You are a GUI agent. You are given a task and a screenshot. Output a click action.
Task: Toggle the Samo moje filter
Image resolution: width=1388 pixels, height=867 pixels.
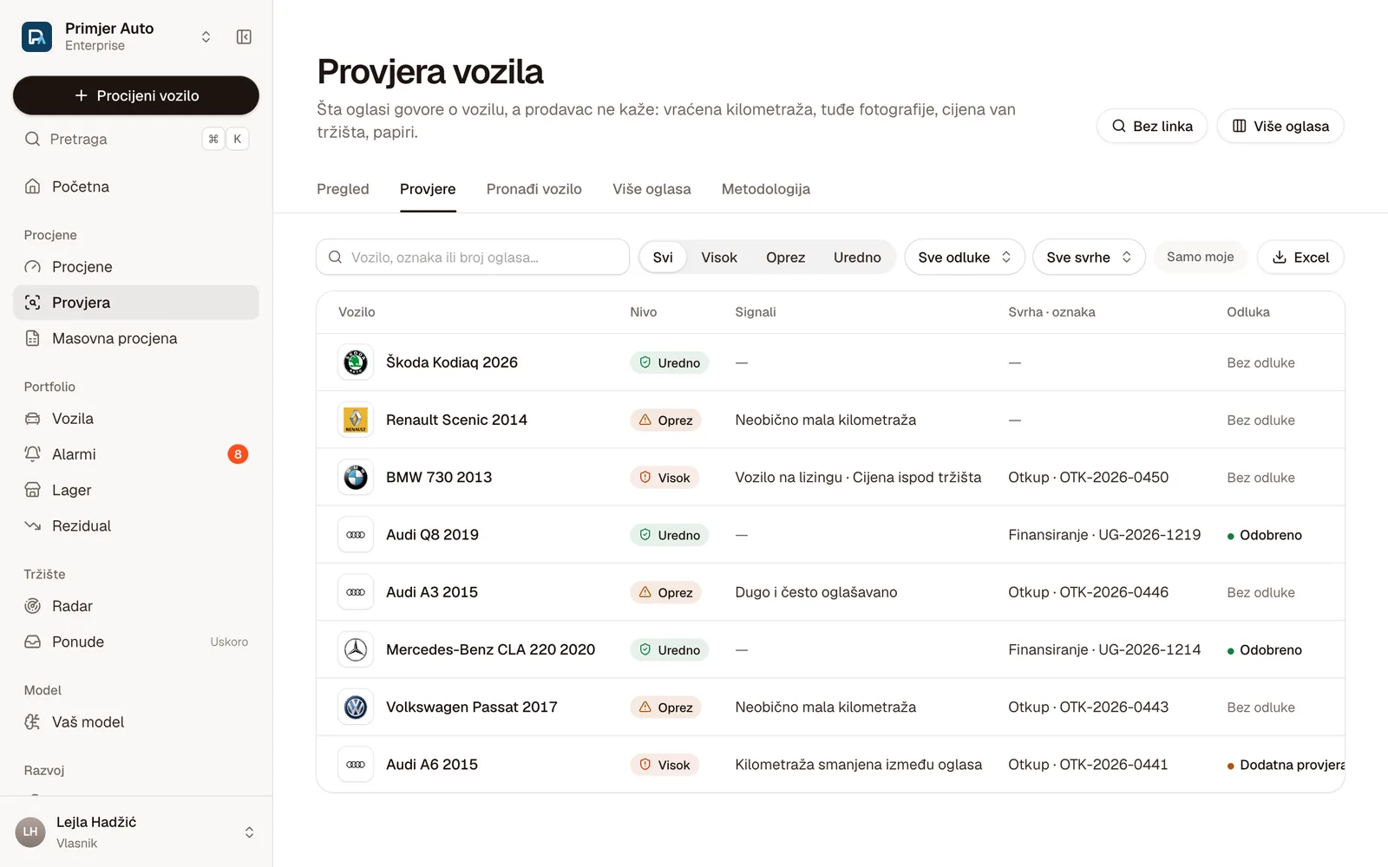coord(1200,257)
